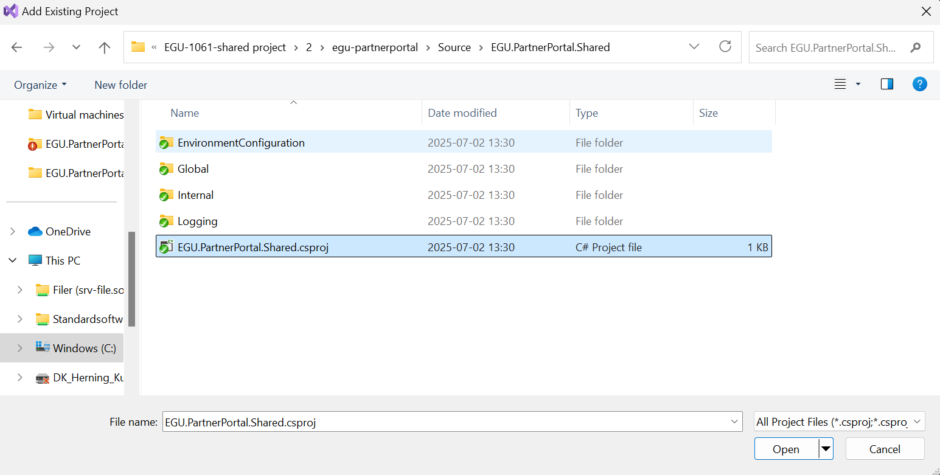The image size is (940, 475).
Task: Go up one folder level
Action: click(x=105, y=47)
